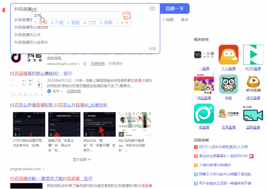Image resolution: width=267 pixels, height=189 pixels.
Task: Expand 显示全部 to show all steps
Action: coord(82,160)
